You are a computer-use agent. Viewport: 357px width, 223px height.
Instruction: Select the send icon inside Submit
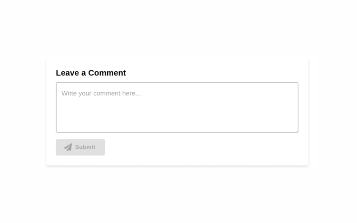pyautogui.click(x=68, y=147)
